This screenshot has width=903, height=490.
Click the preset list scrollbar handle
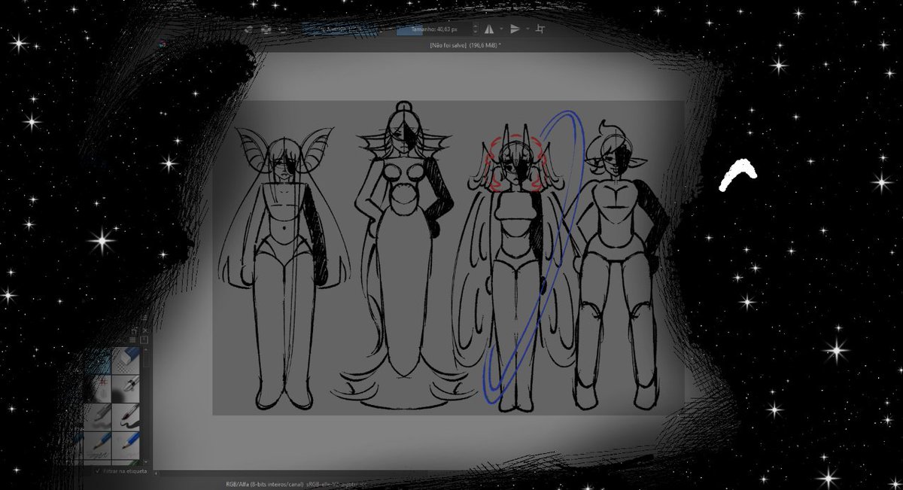(x=146, y=359)
